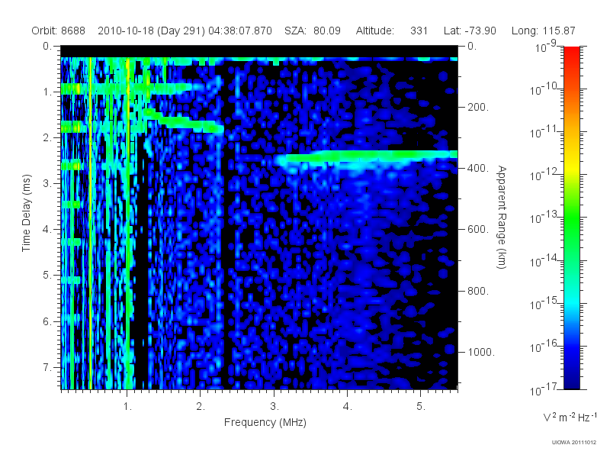610x458 pixels.
Task: Click the '1.' frequency tick label
Action: tap(128, 407)
